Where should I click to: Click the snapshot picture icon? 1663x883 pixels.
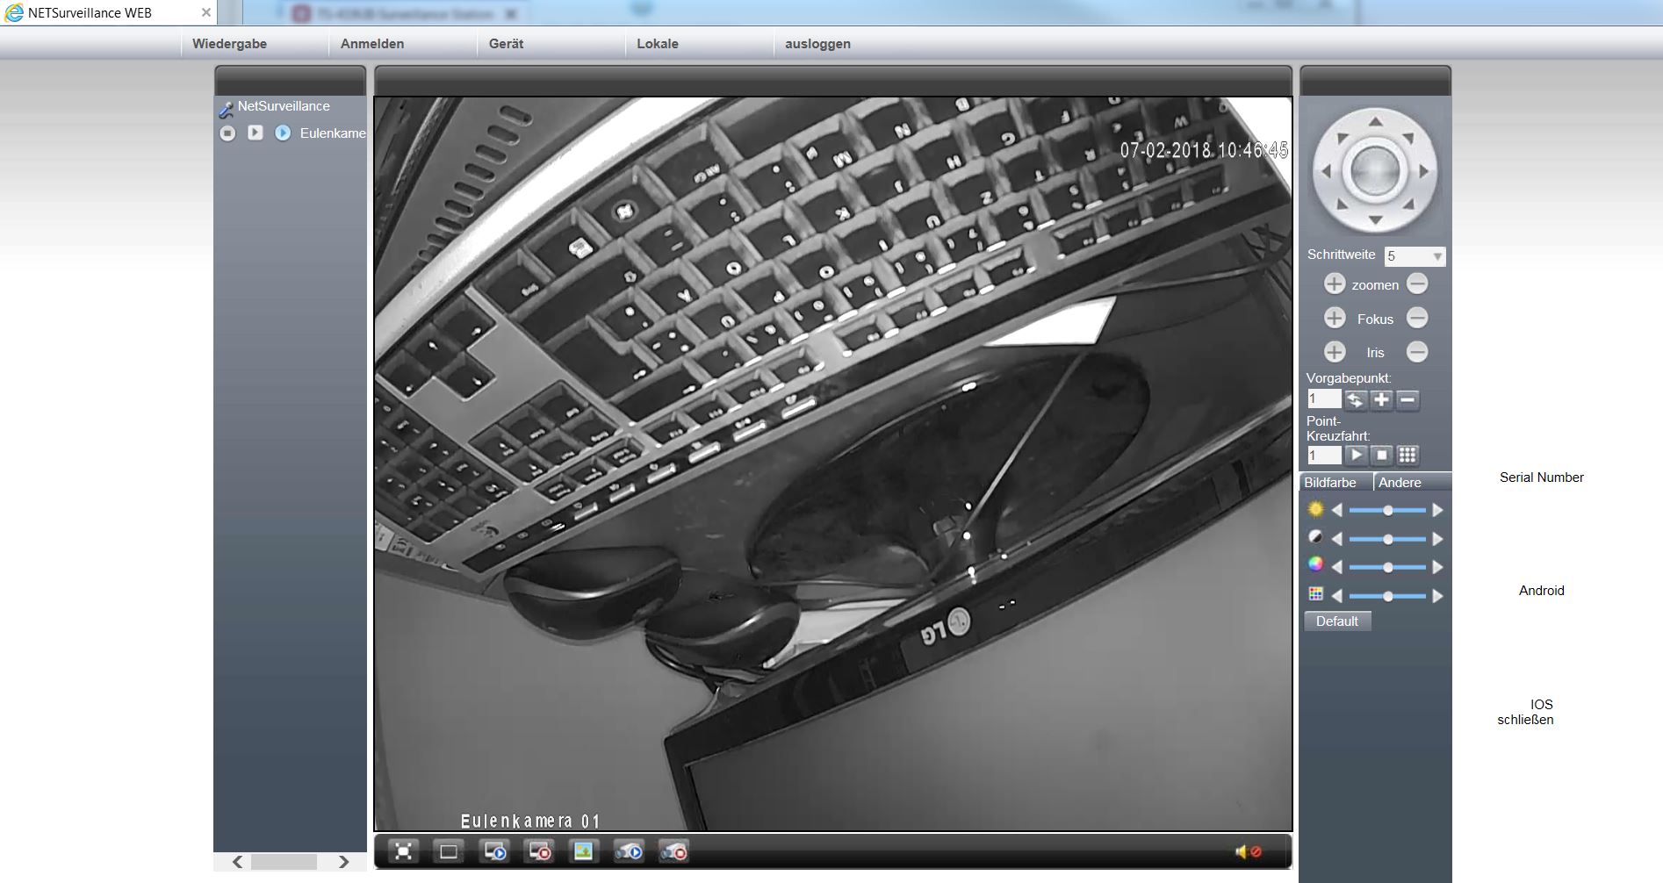tap(583, 851)
